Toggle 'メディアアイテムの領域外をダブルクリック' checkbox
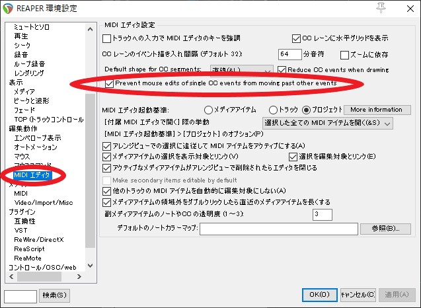The image size is (421, 308). point(106,202)
